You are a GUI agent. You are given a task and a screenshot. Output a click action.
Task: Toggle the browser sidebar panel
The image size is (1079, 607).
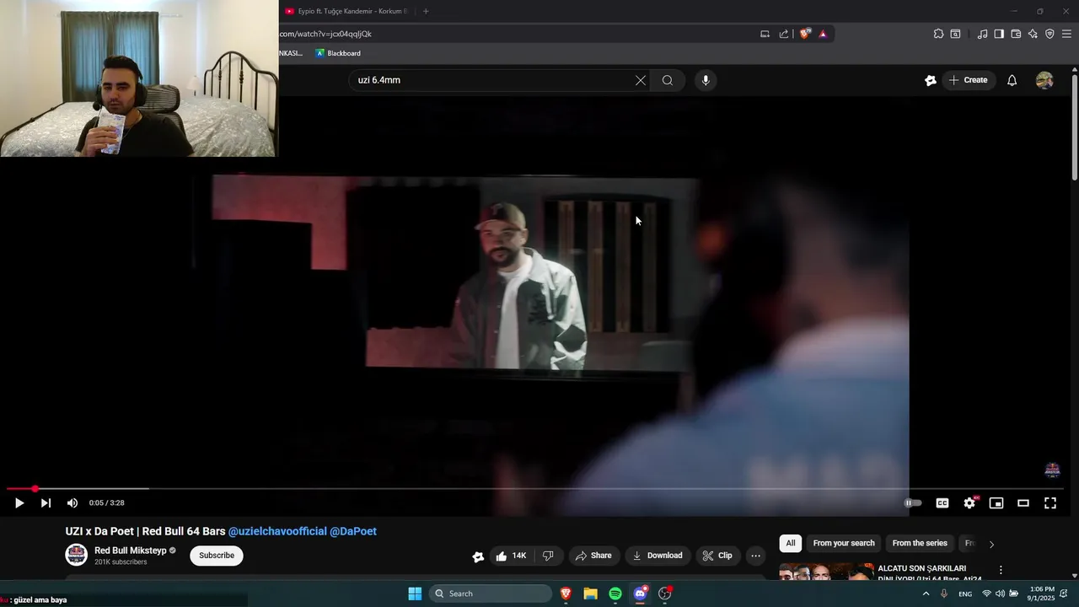click(x=999, y=34)
